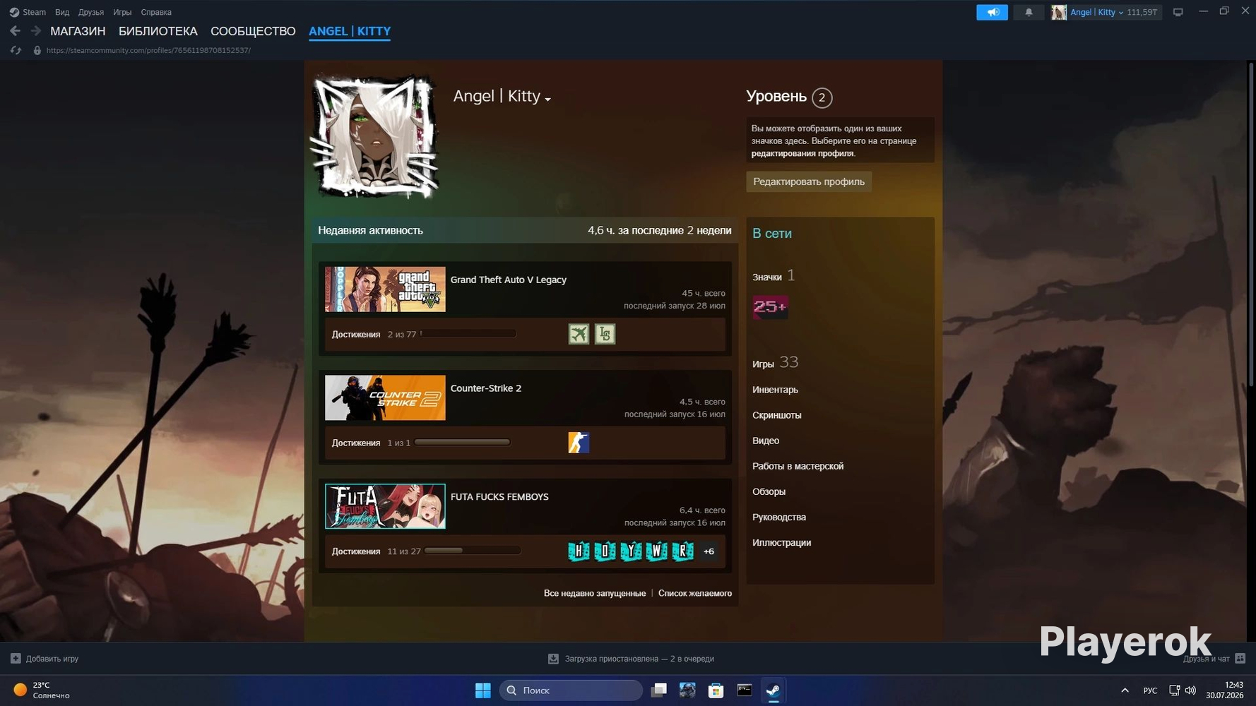1256x706 pixels.
Task: Click the progress bar for 11 из 27
Action: (473, 551)
